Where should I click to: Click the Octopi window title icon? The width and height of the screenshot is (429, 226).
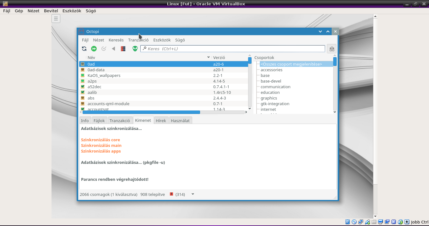click(x=81, y=31)
